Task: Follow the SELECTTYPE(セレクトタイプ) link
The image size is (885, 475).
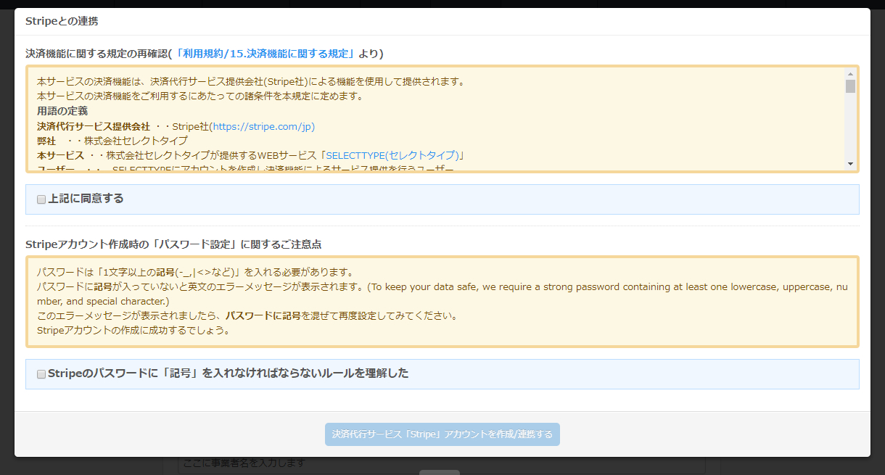Action: (x=392, y=155)
